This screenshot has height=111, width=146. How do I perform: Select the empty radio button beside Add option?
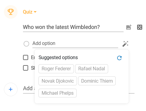coord(26,44)
